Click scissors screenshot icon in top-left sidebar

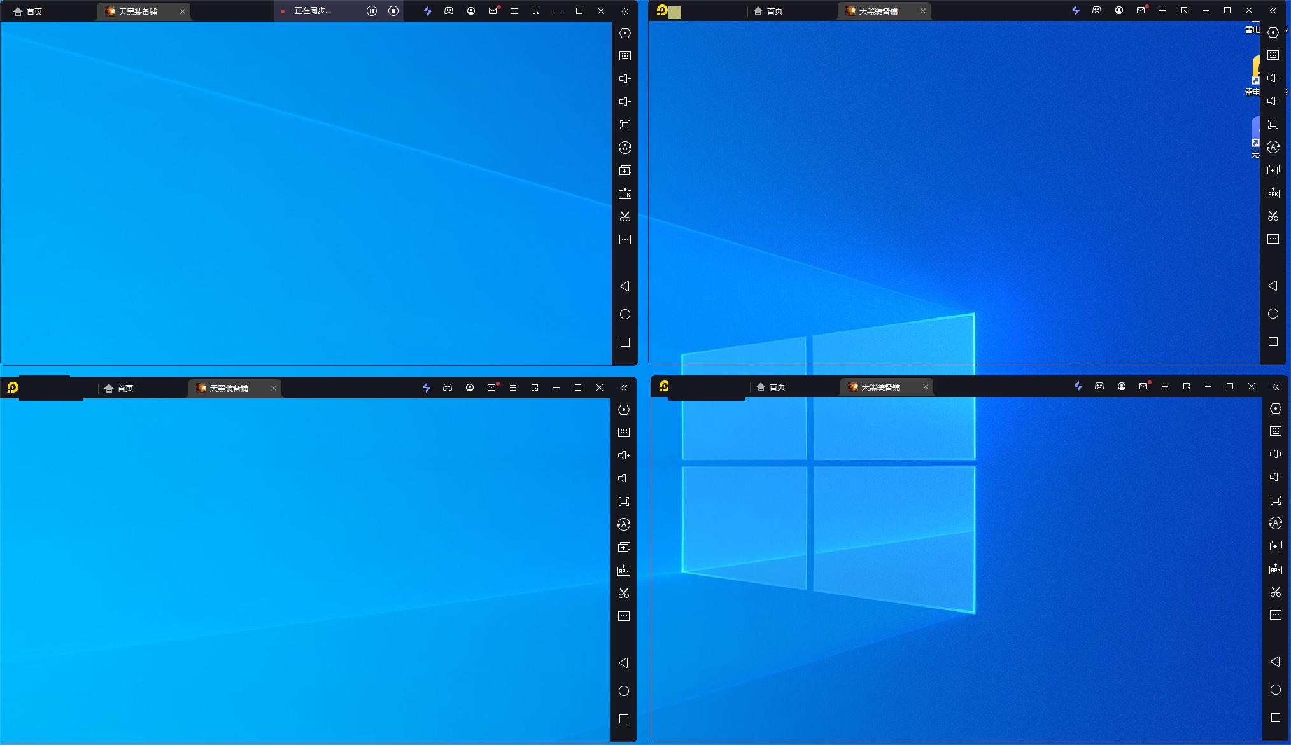click(625, 217)
